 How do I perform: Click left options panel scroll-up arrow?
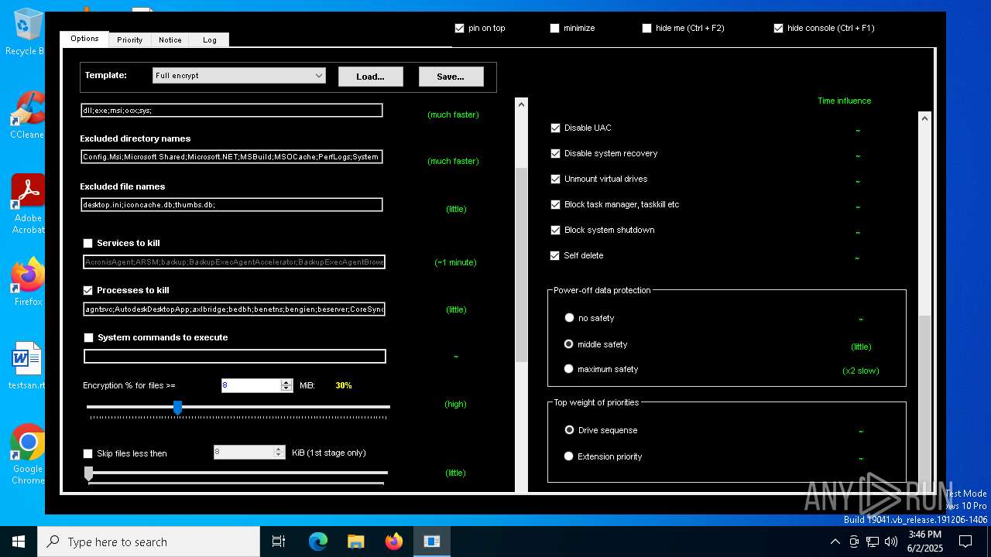click(x=521, y=104)
